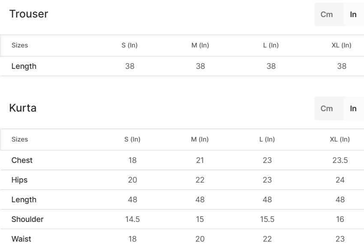Click the Kurta section heading
Image resolution: width=364 pixels, height=245 pixels.
(x=23, y=108)
